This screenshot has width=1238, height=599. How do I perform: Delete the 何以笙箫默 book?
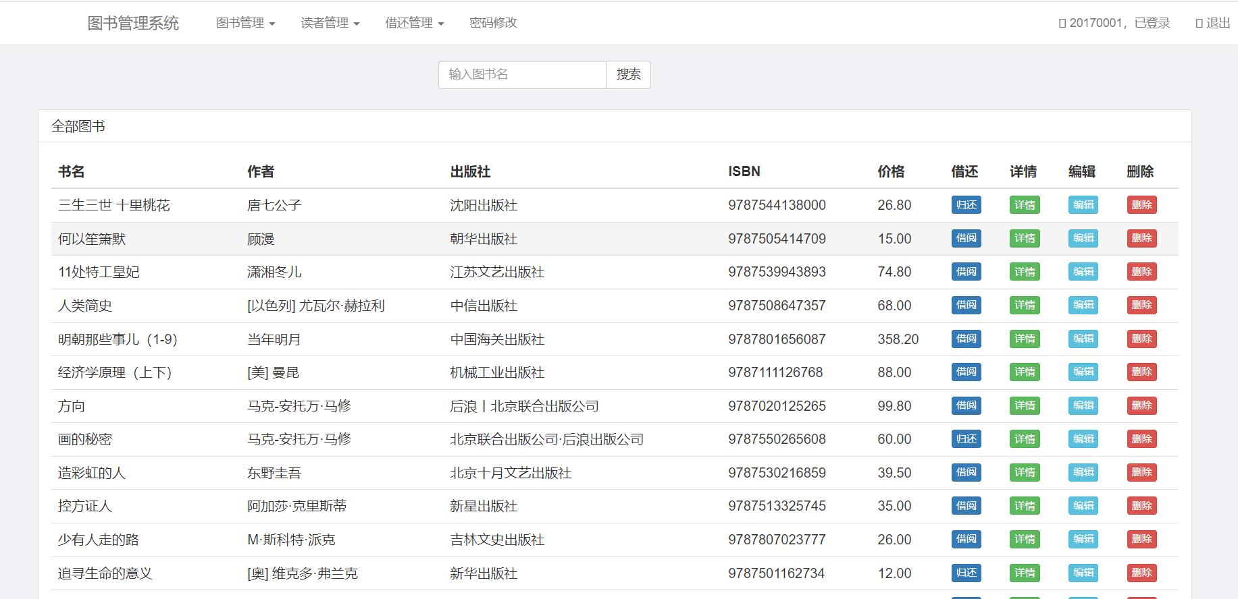pyautogui.click(x=1141, y=238)
